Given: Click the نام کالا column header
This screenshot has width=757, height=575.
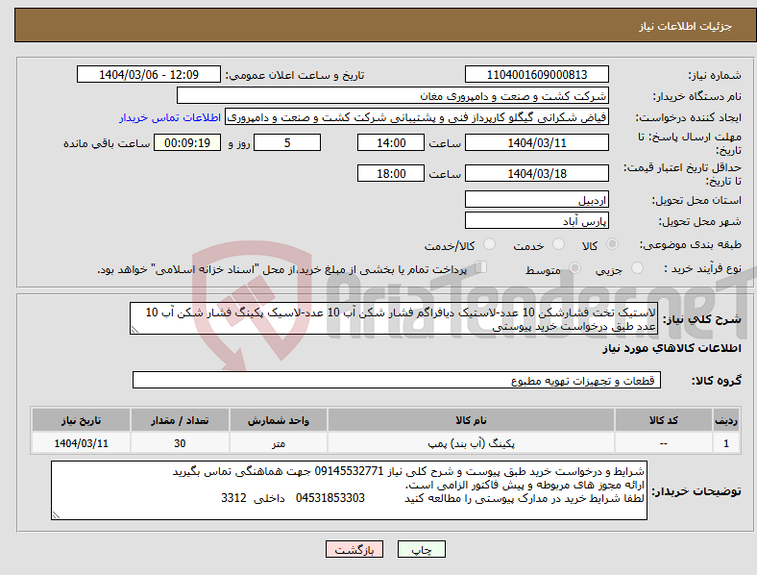Looking at the screenshot, I should pos(471,420).
